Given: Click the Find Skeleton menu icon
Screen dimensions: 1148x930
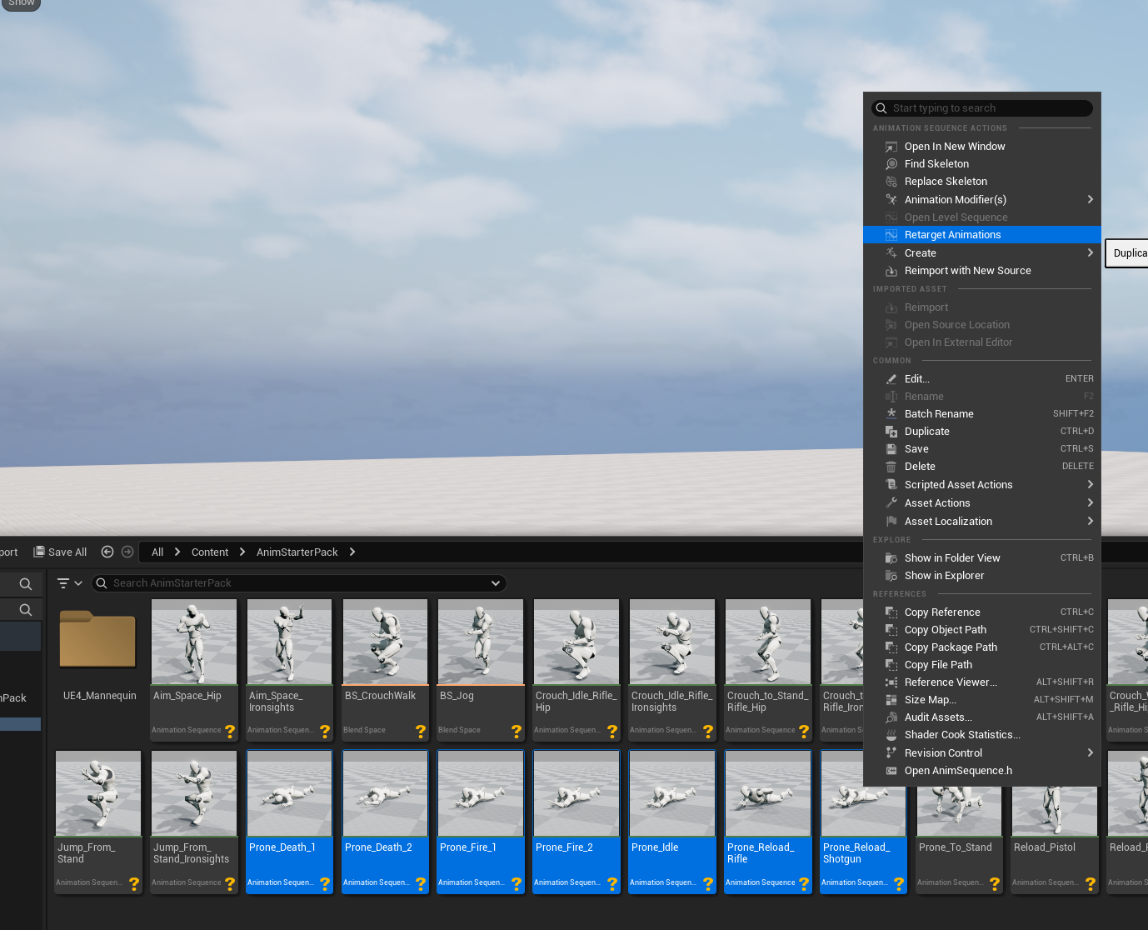Looking at the screenshot, I should 891,164.
